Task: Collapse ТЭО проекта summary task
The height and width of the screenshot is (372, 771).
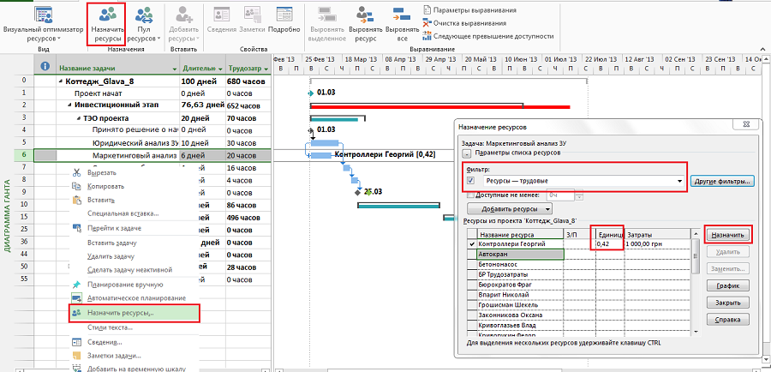Action: (80, 118)
